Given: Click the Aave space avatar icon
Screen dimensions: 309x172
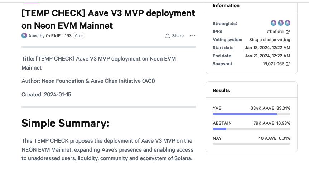Looking at the screenshot, I should coord(24,35).
